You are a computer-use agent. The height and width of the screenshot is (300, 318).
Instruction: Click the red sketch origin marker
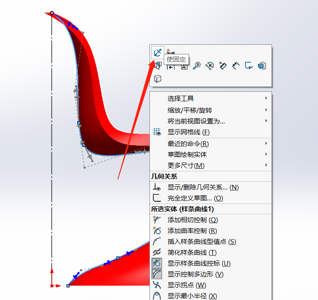pos(52,286)
